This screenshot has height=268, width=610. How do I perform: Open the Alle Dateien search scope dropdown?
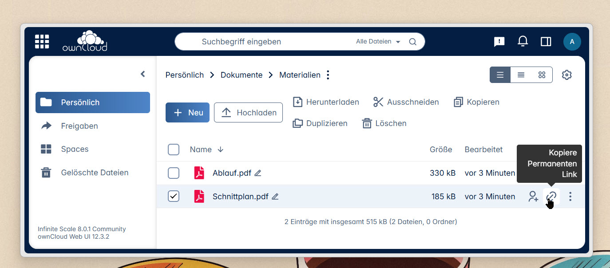(x=378, y=42)
